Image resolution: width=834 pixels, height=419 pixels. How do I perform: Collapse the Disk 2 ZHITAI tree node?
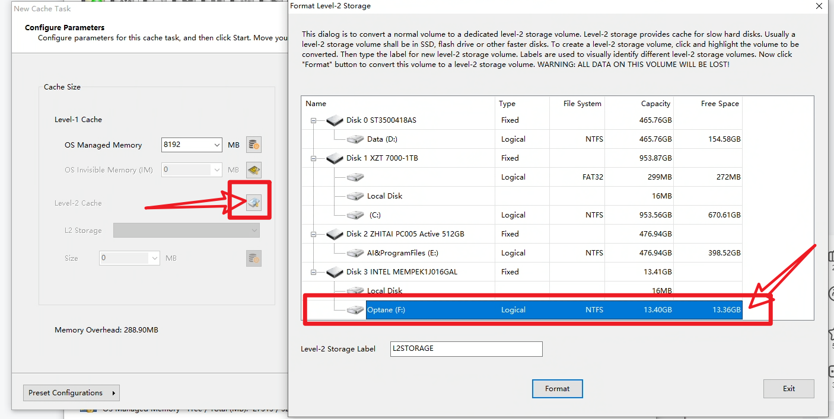pos(313,234)
